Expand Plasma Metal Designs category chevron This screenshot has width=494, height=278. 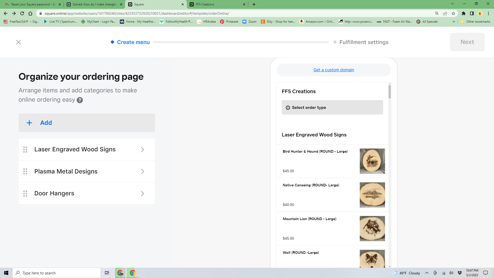[x=143, y=171]
